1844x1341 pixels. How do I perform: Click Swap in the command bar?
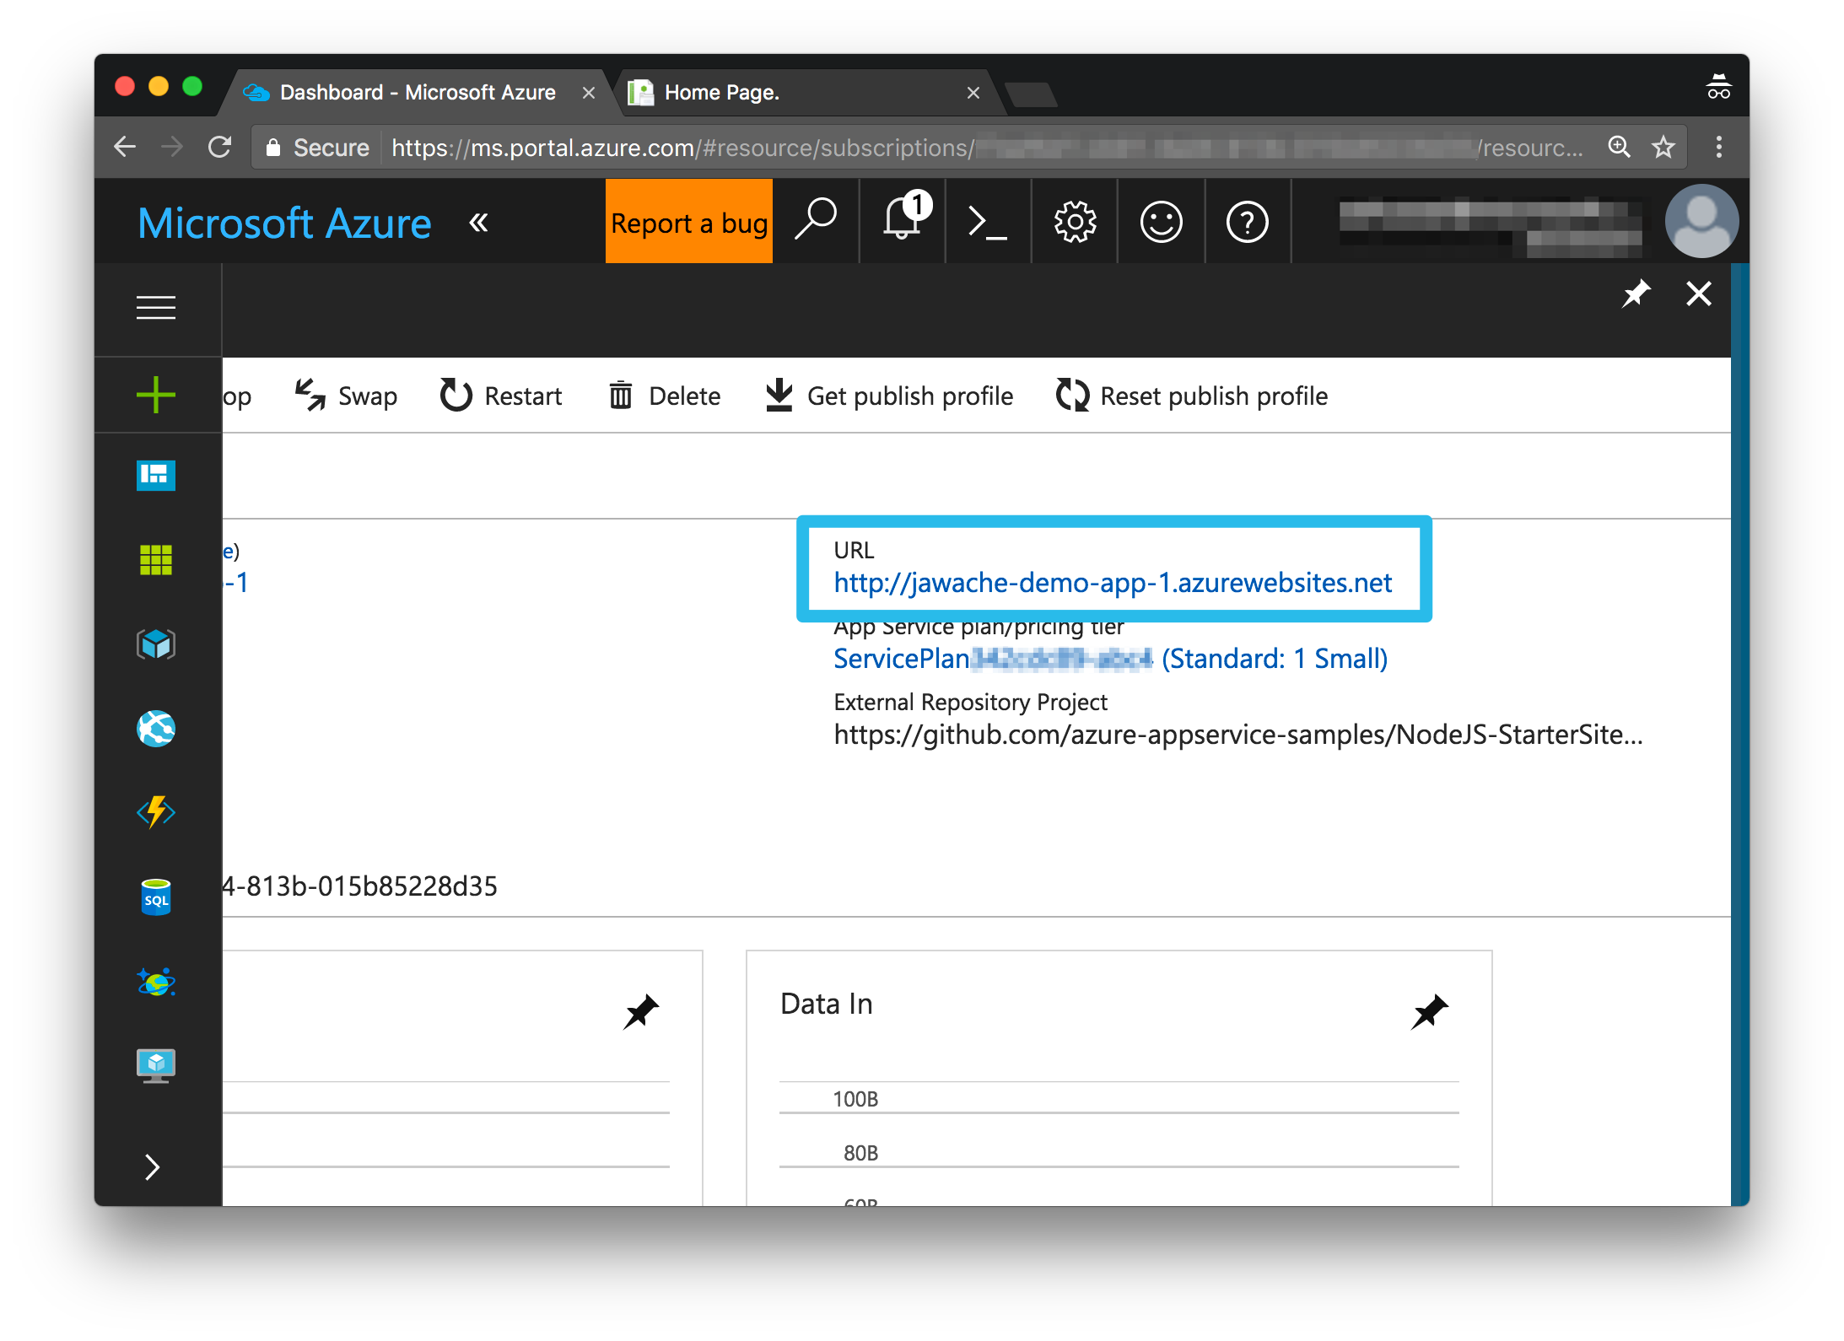346,396
